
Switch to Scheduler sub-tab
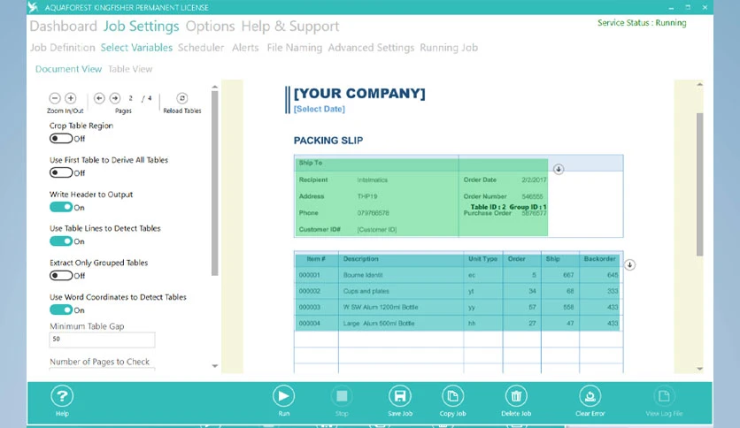tap(201, 48)
